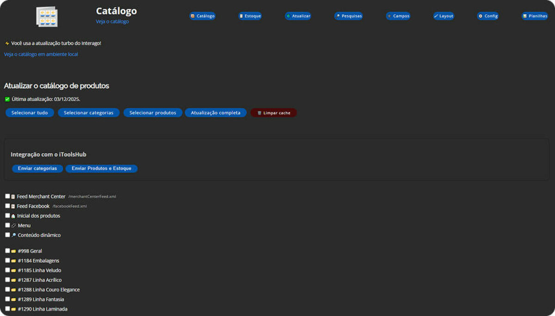Open the Campos section
The width and height of the screenshot is (555, 316).
(398, 16)
